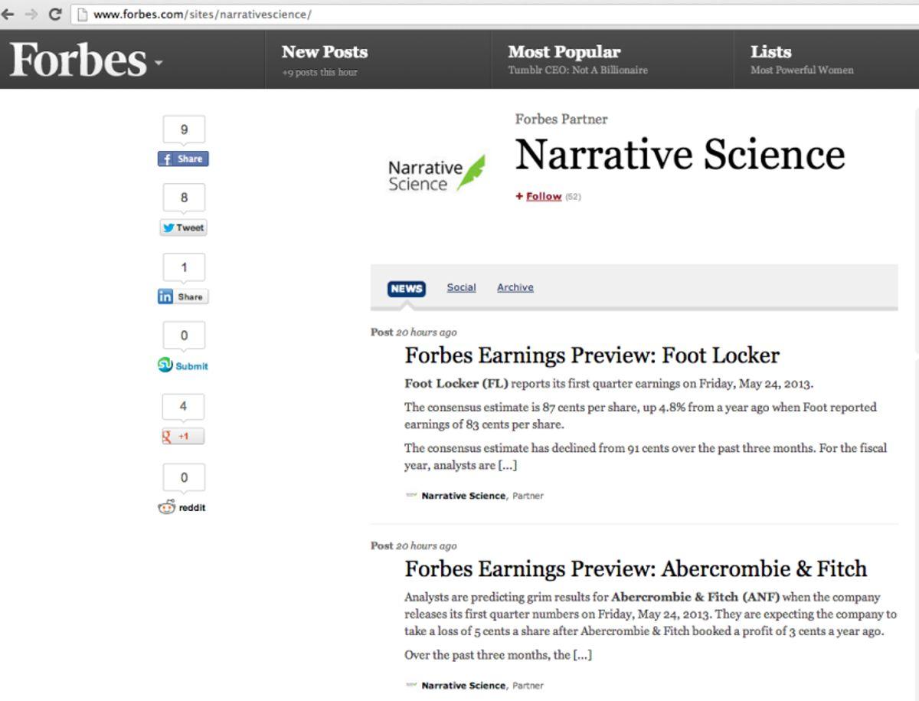
Task: Click the Twitter Tweet button
Action: coord(183,228)
